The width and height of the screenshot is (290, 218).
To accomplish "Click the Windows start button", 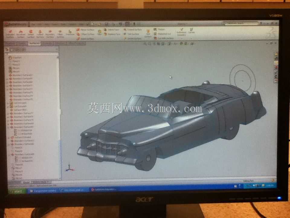I will 18,191.
